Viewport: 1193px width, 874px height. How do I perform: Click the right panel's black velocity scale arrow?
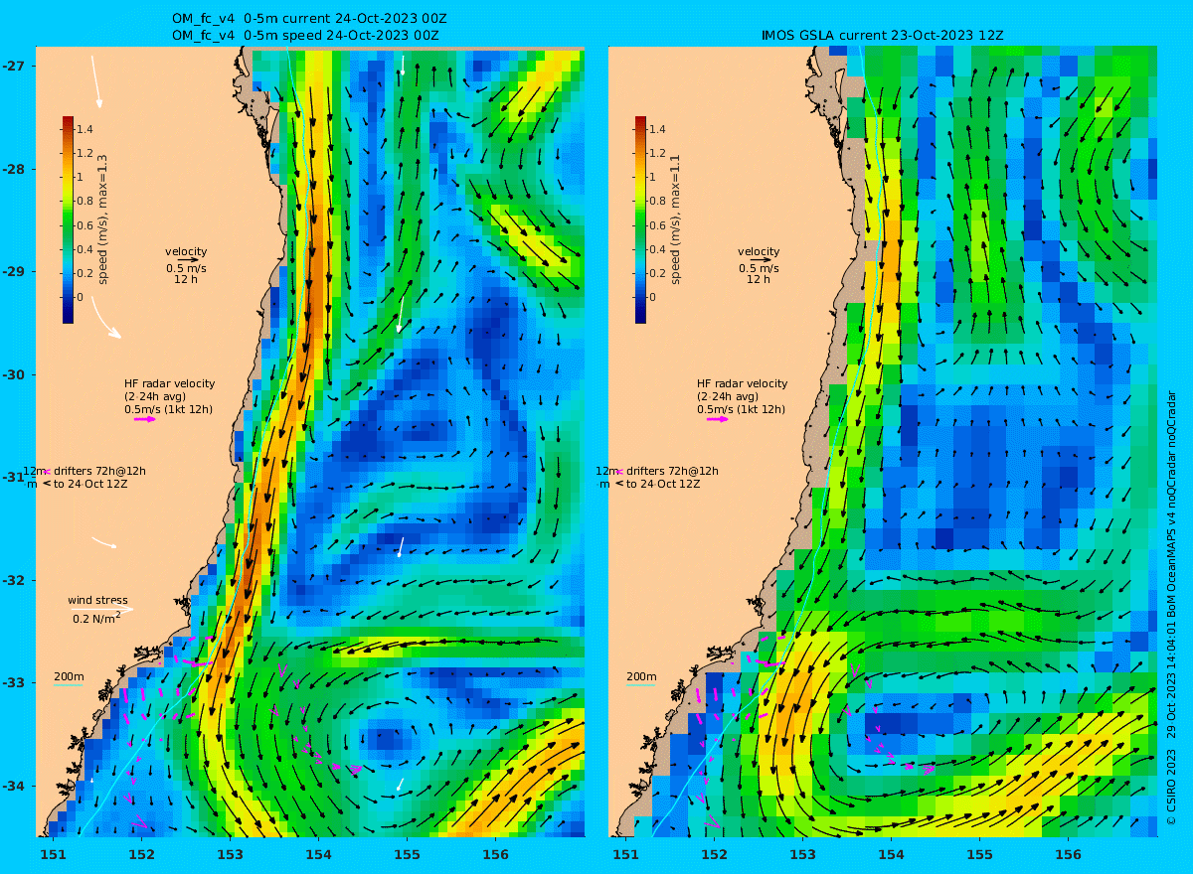762,260
